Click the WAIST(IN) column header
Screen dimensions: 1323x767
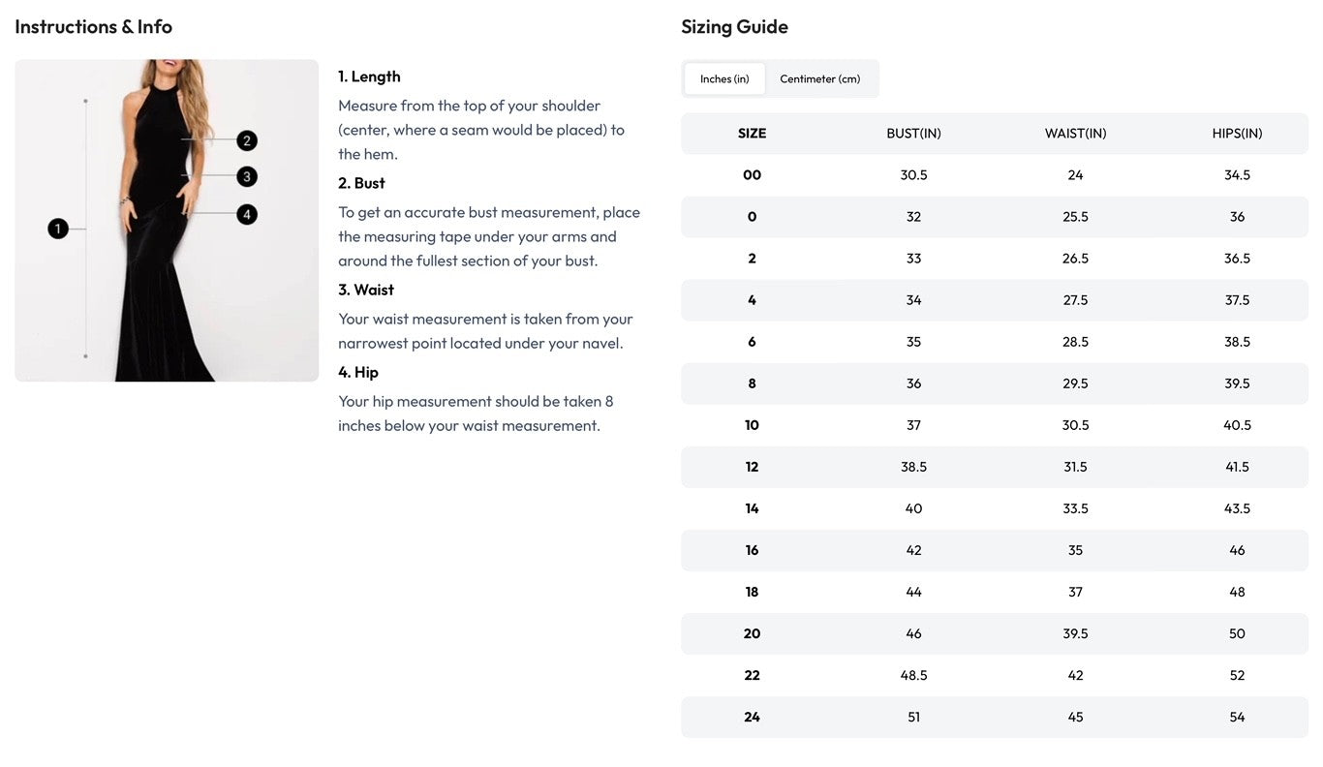[1075, 134]
